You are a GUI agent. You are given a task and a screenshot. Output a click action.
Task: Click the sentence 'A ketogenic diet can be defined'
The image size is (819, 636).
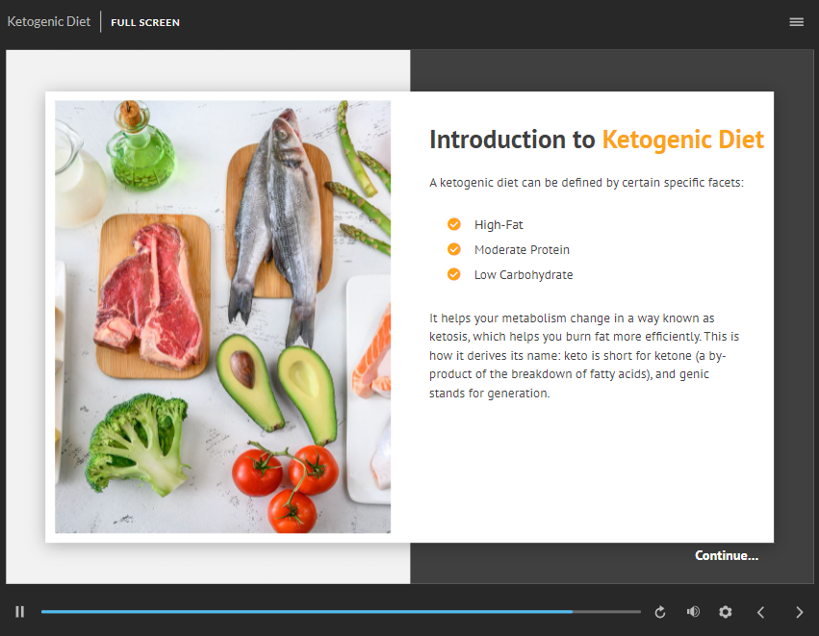(586, 183)
